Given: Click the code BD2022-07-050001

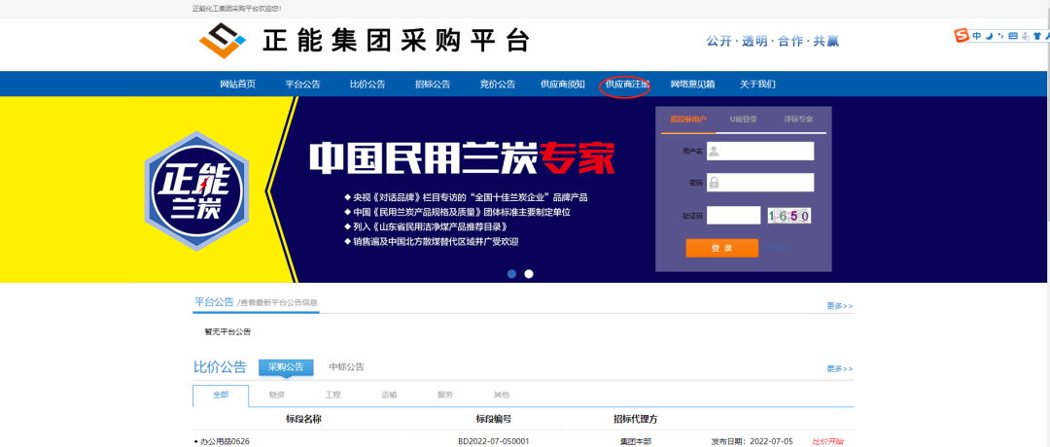Looking at the screenshot, I should [x=494, y=441].
